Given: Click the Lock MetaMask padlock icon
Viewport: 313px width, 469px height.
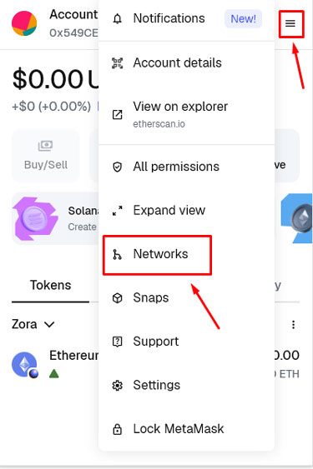Looking at the screenshot, I should click(x=117, y=429).
